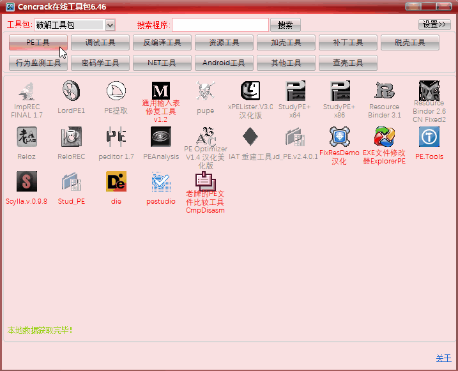Open the 资源工具 category
Image resolution: width=458 pixels, height=371 pixels.
point(224,43)
